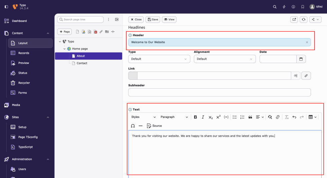Image resolution: width=327 pixels, height=178 pixels.
Task: Open the Media module
Action: pyautogui.click(x=28, y=105)
